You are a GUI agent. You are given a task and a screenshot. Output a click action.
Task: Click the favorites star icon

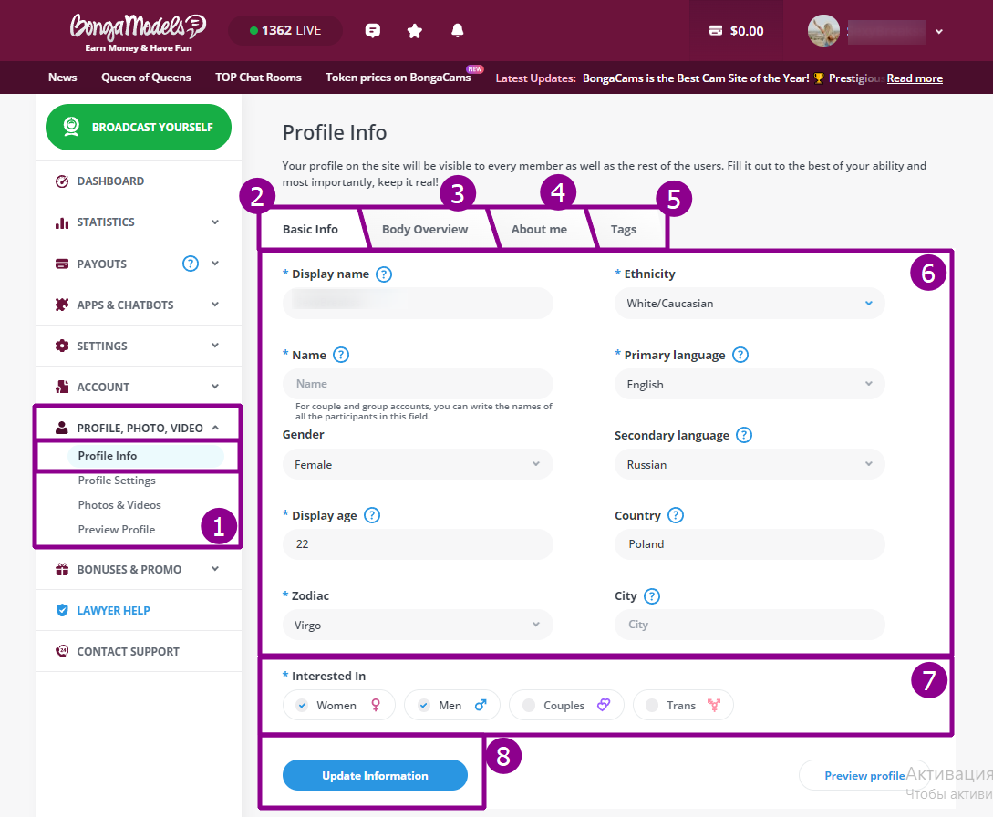(x=415, y=31)
